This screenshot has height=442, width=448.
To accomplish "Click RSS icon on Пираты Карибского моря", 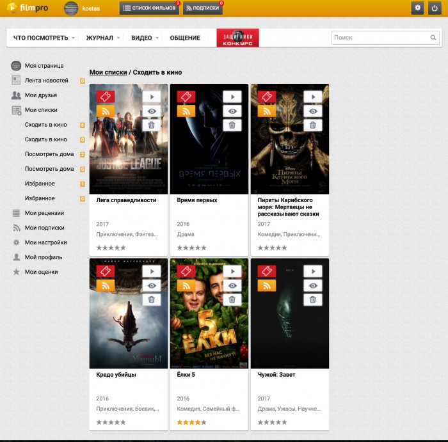I will 267,111.
